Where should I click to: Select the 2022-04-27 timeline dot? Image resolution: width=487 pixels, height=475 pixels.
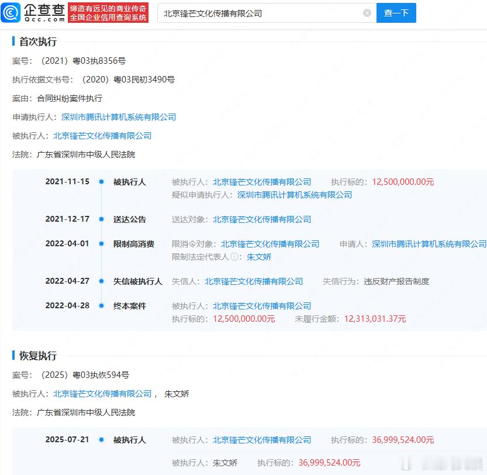pyautogui.click(x=101, y=281)
